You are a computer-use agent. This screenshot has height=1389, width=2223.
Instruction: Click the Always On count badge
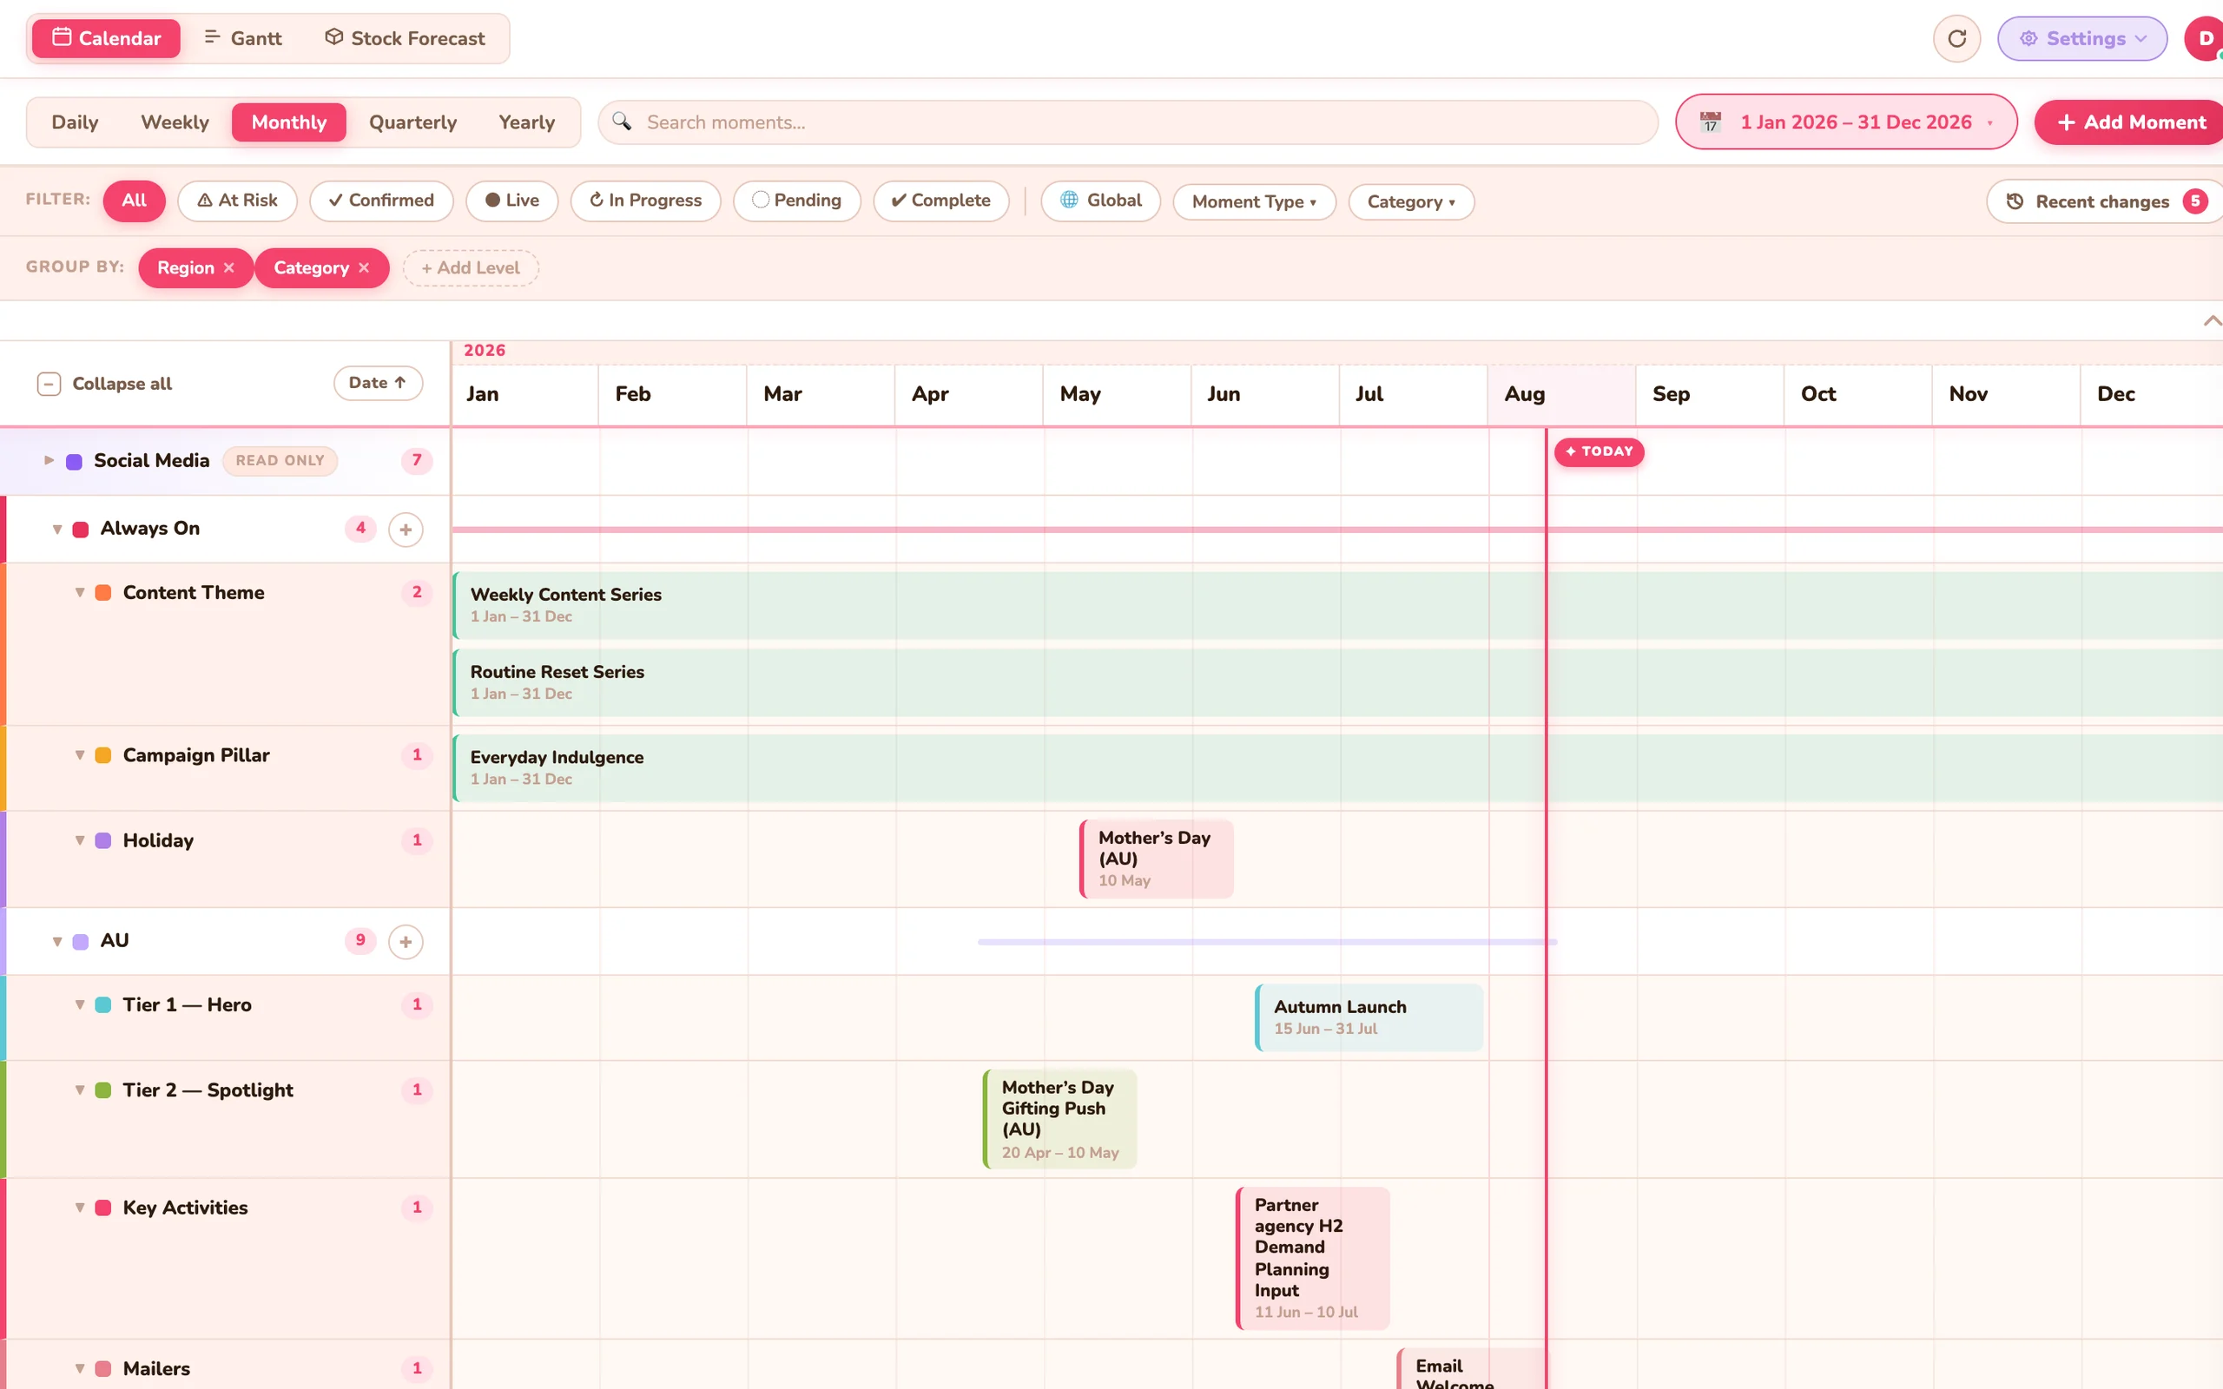coord(360,528)
